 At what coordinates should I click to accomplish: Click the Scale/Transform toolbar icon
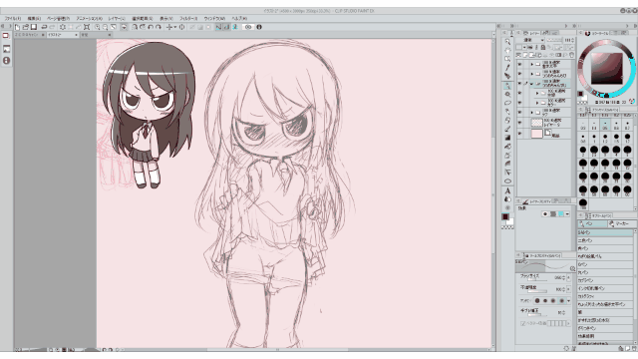tap(87, 27)
